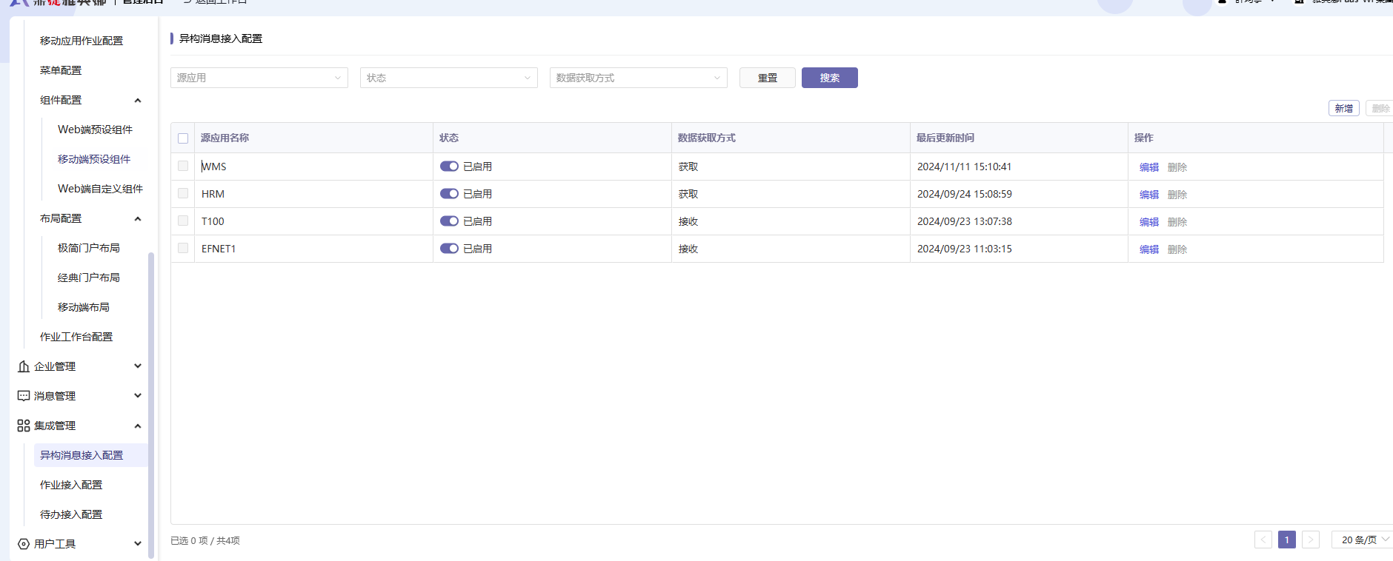
Task: Click the WMS source app name
Action: click(214, 167)
